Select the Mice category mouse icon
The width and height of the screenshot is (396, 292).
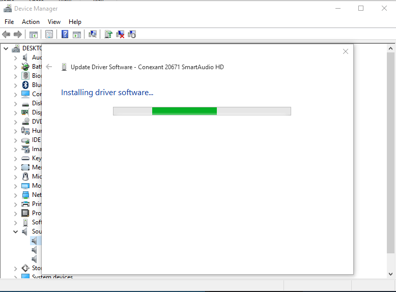[25, 177]
